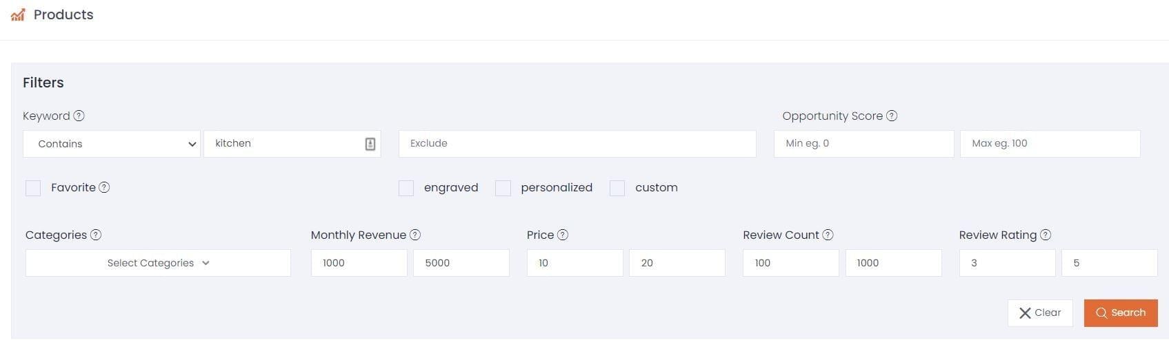Click the orange Search button
This screenshot has width=1169, height=340.
pos(1121,313)
